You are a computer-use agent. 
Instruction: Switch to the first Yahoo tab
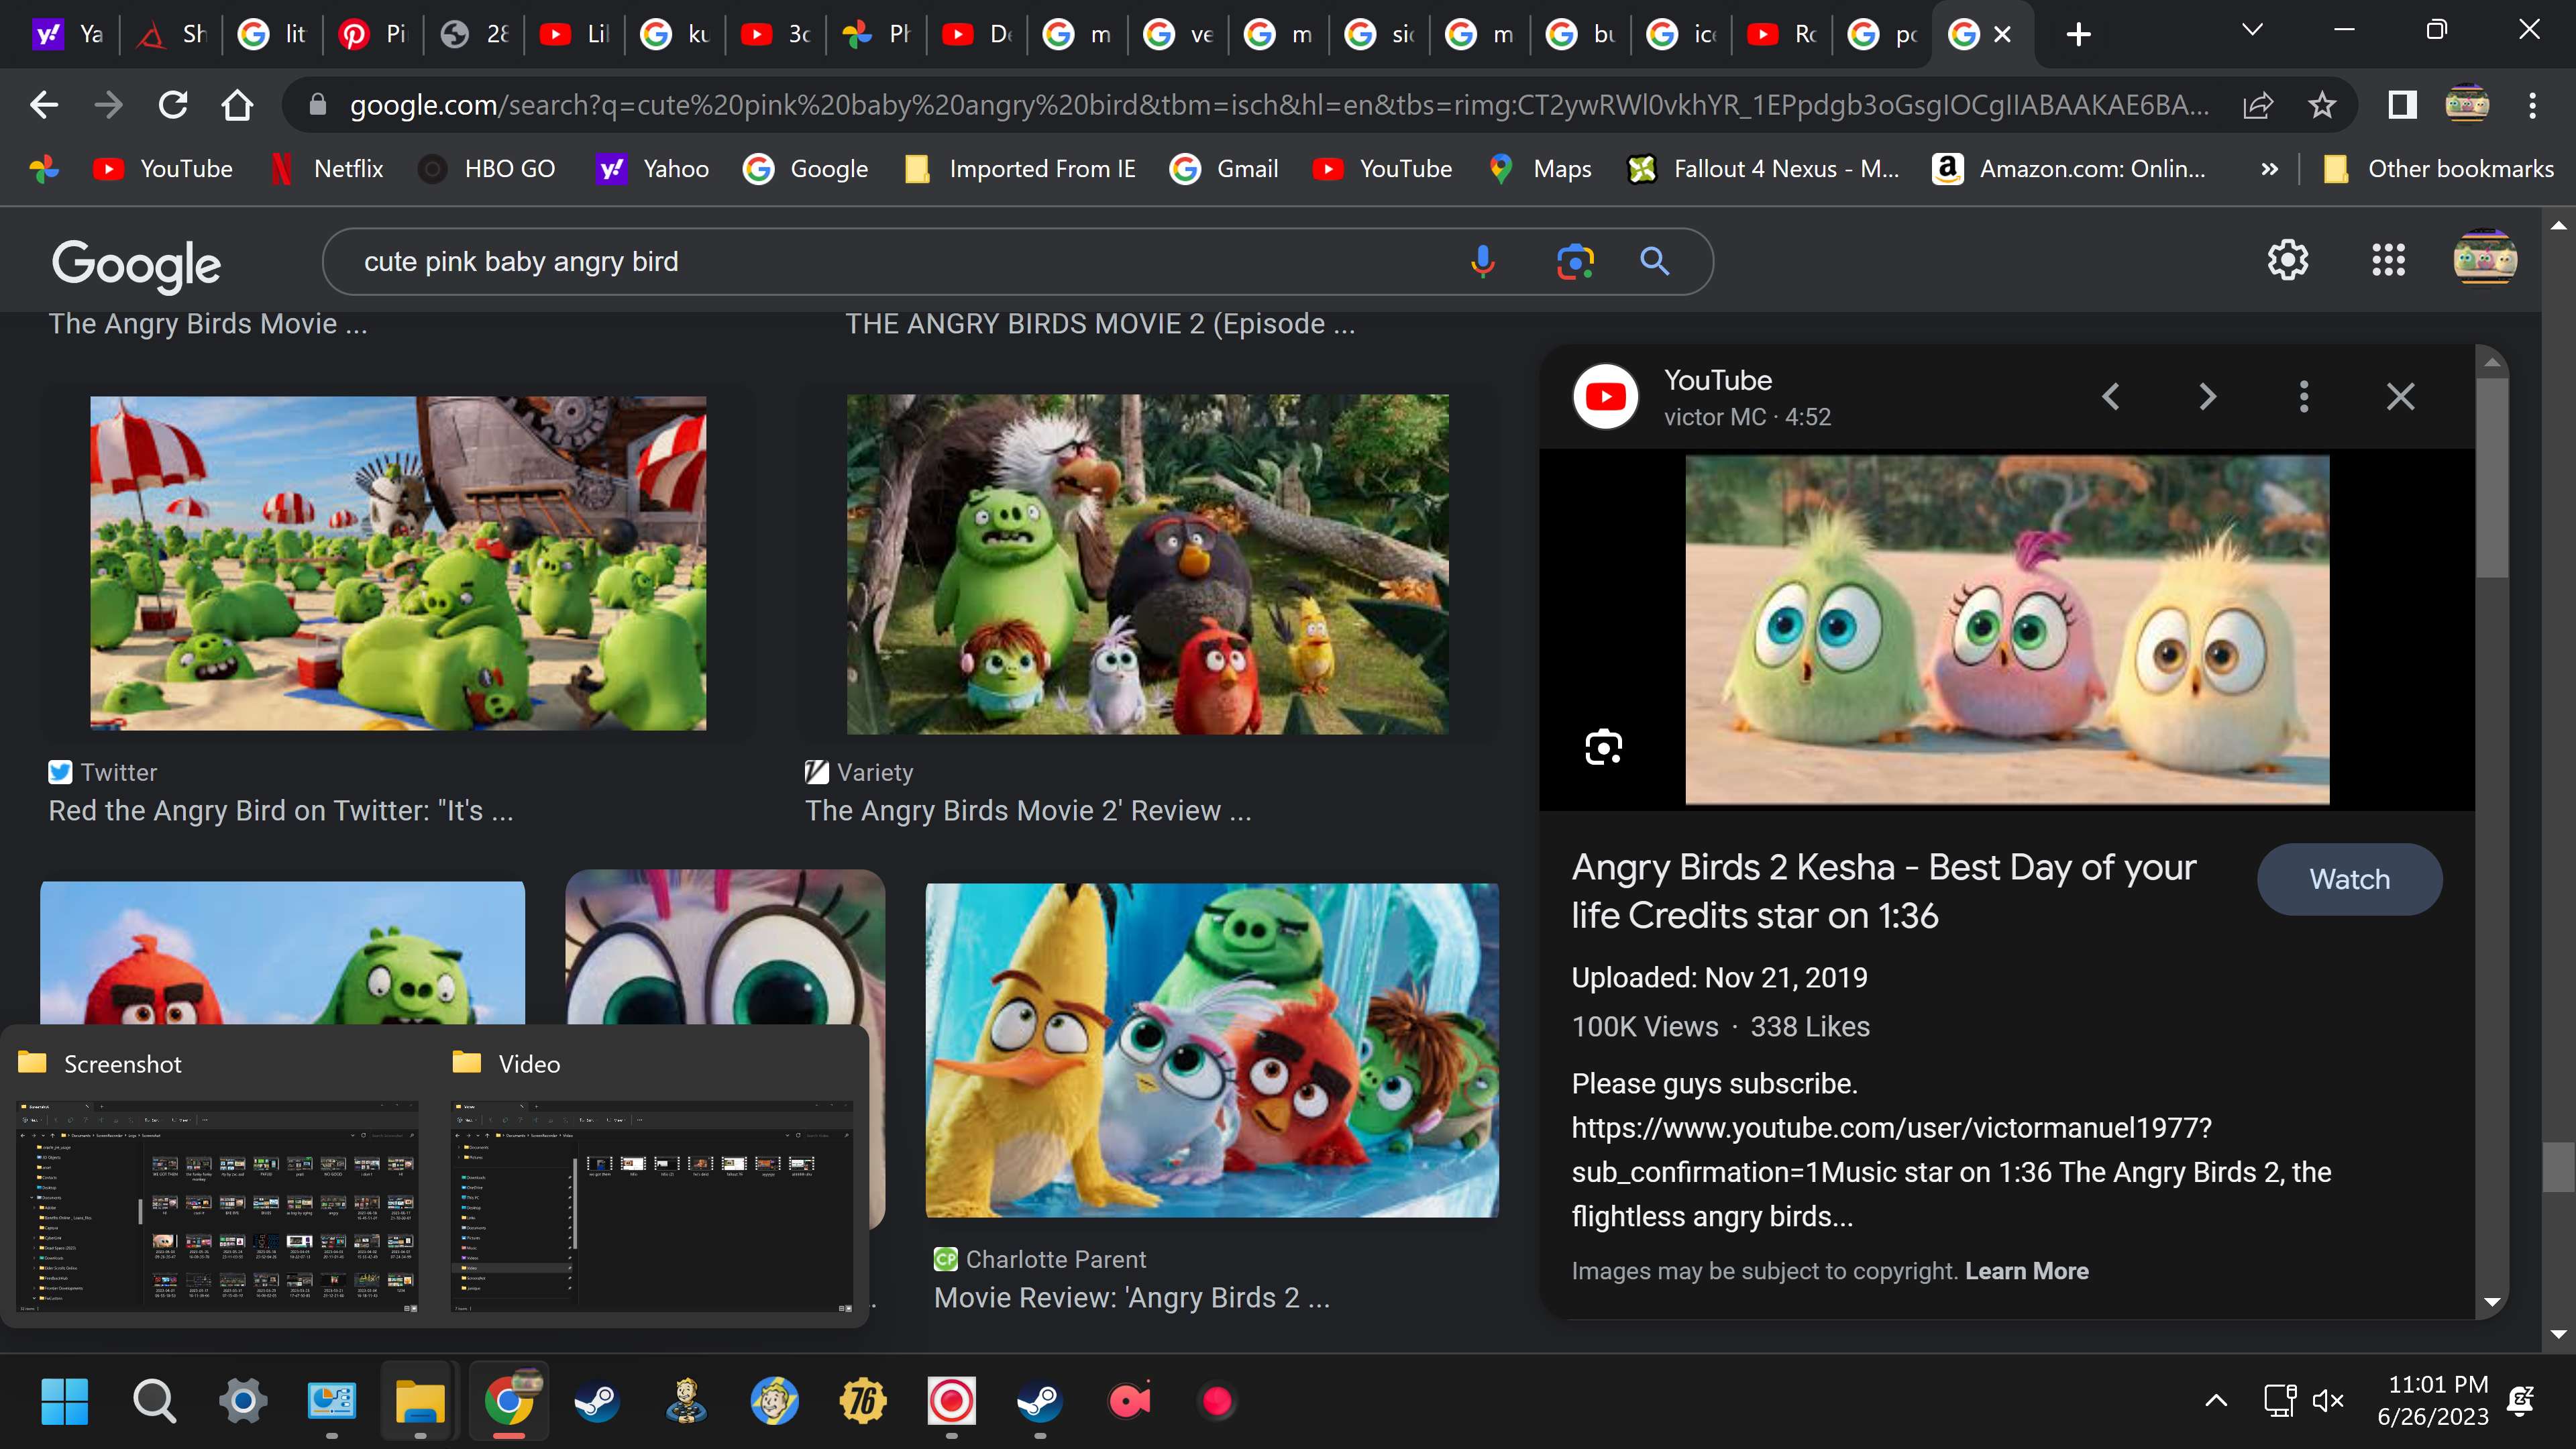[x=68, y=34]
